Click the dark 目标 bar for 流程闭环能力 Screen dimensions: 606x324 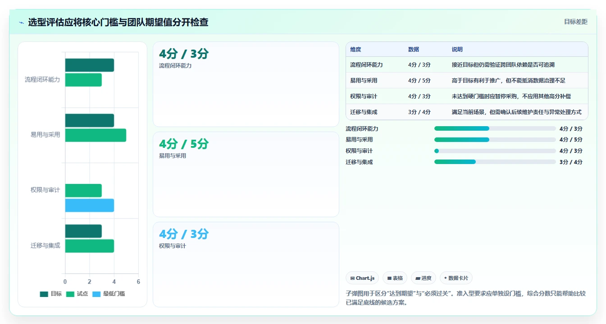[x=90, y=65]
